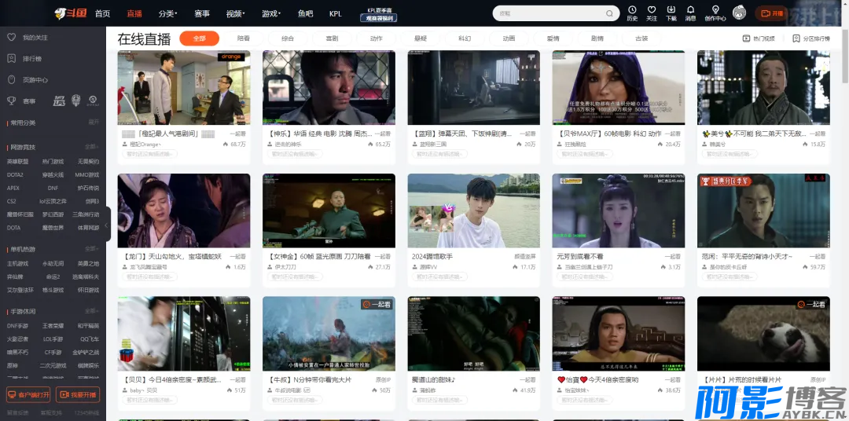The image size is (849, 421).
Task: Click the user avatar in the header
Action: coord(739,13)
